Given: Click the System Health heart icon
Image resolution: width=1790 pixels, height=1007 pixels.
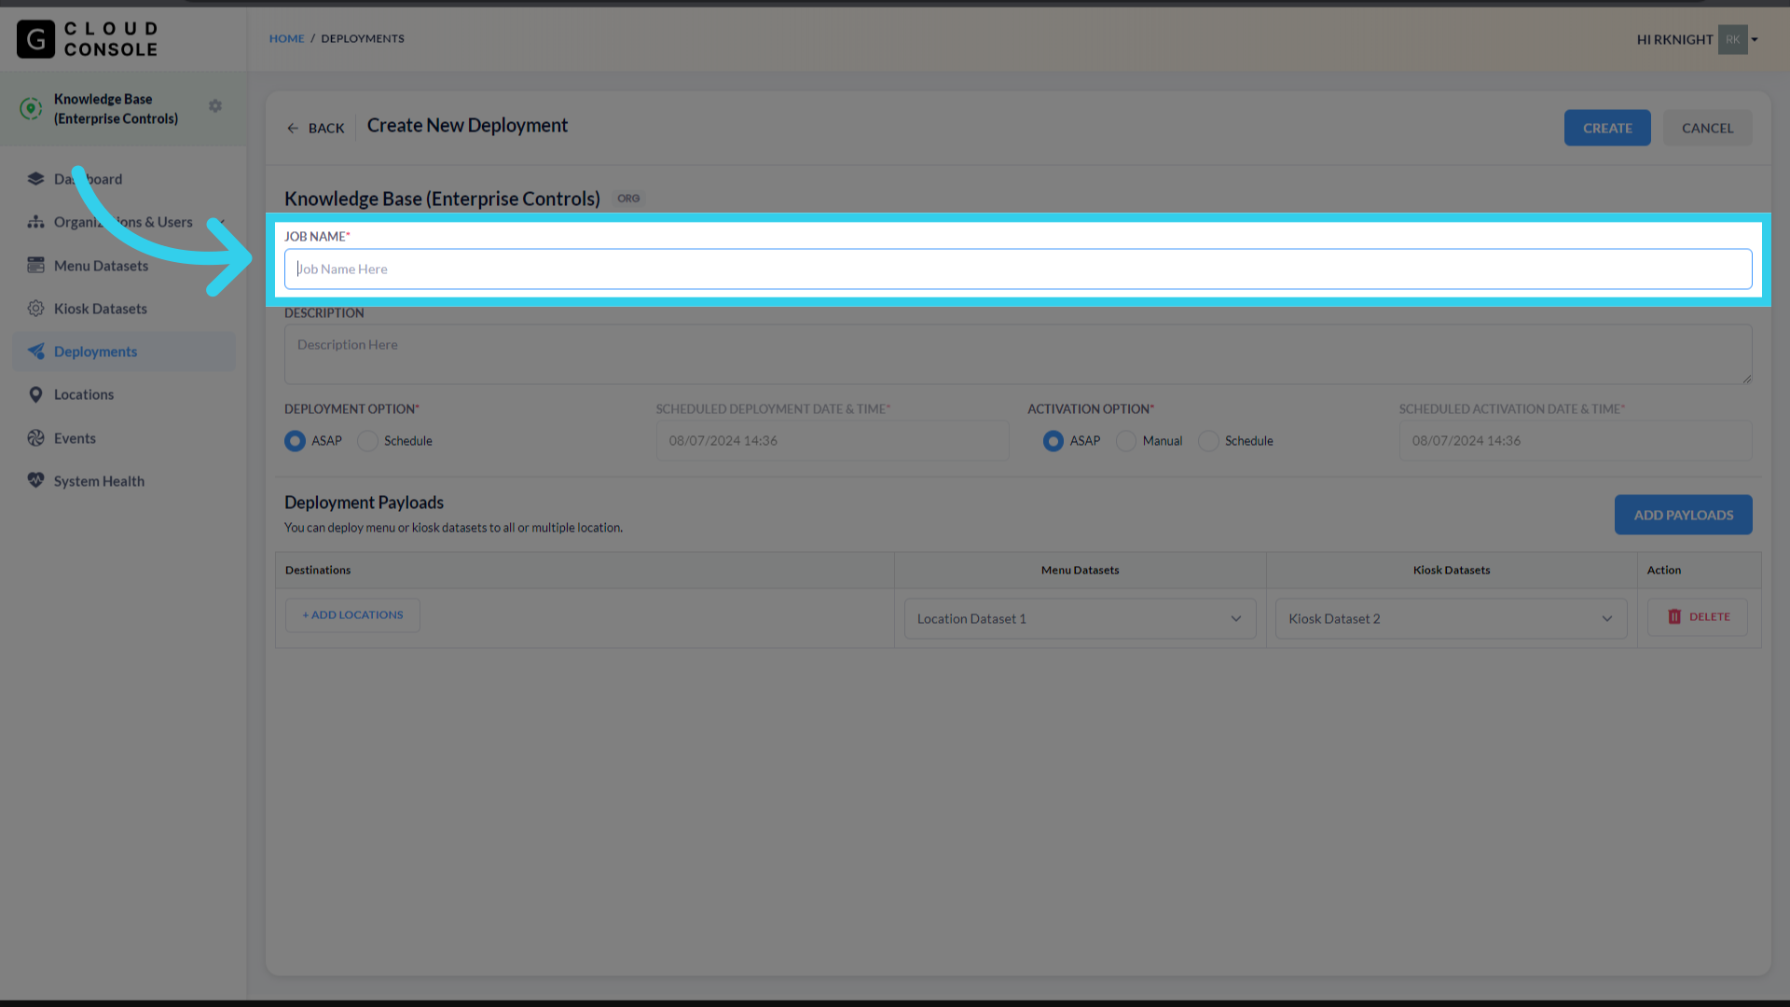Looking at the screenshot, I should (x=35, y=481).
